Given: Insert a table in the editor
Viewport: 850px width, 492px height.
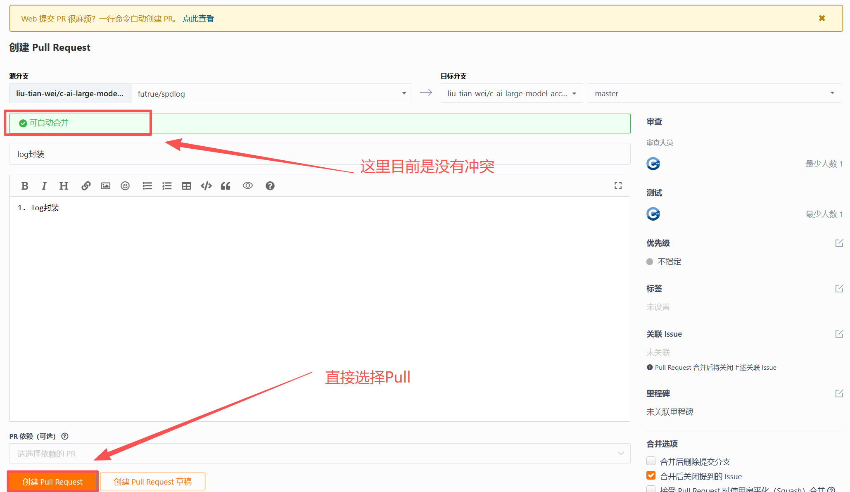Looking at the screenshot, I should [186, 186].
